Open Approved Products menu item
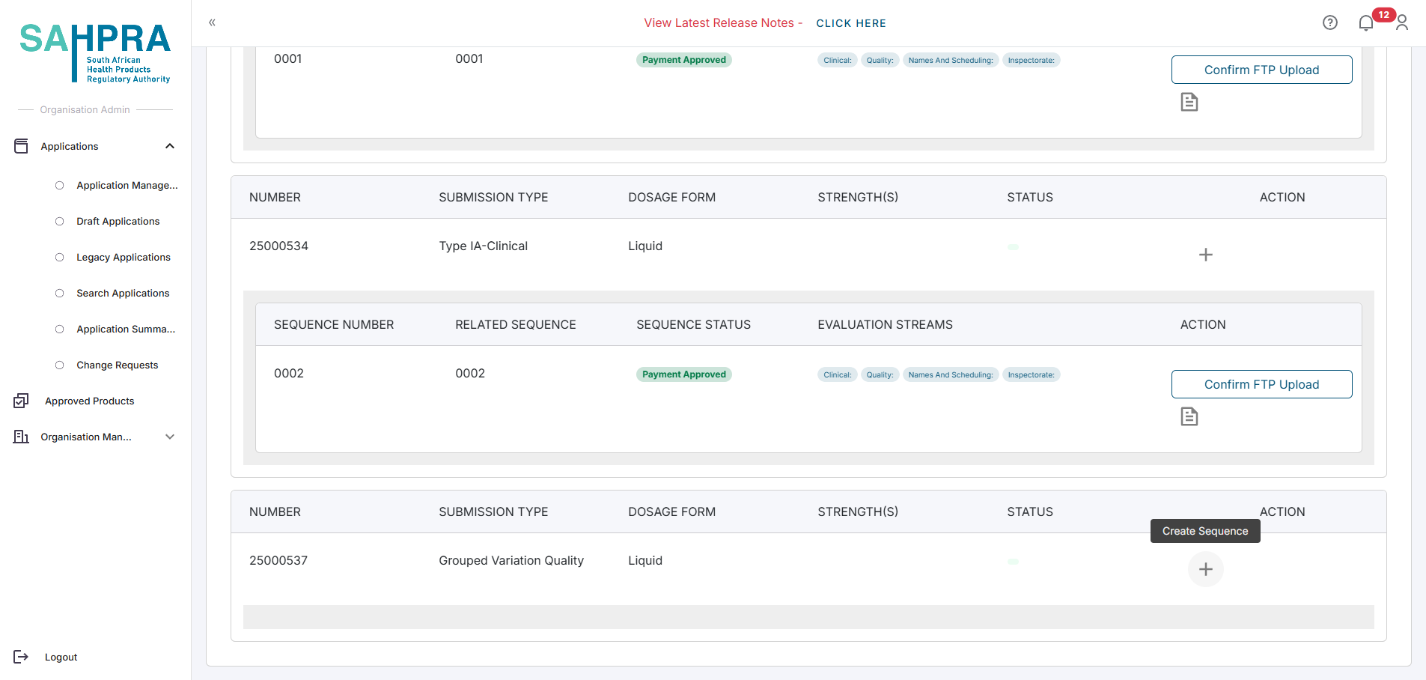This screenshot has height=680, width=1426. point(89,401)
